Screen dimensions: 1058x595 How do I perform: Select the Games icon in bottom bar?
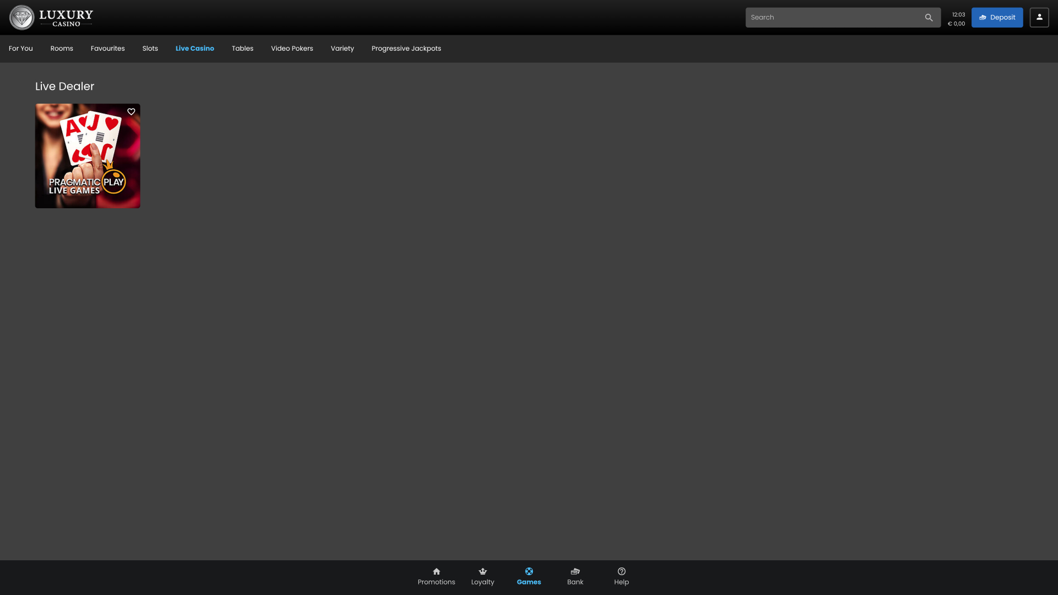coord(529,571)
